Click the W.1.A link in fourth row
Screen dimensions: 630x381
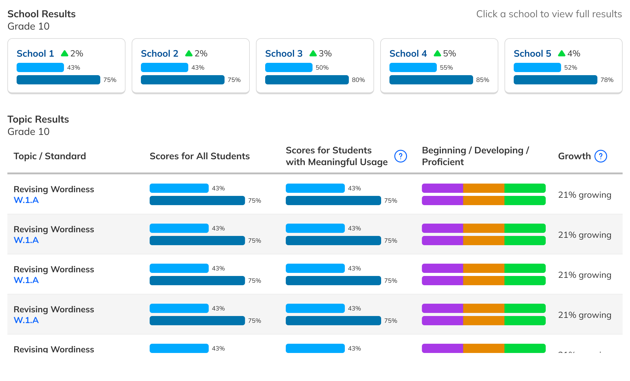pos(26,320)
